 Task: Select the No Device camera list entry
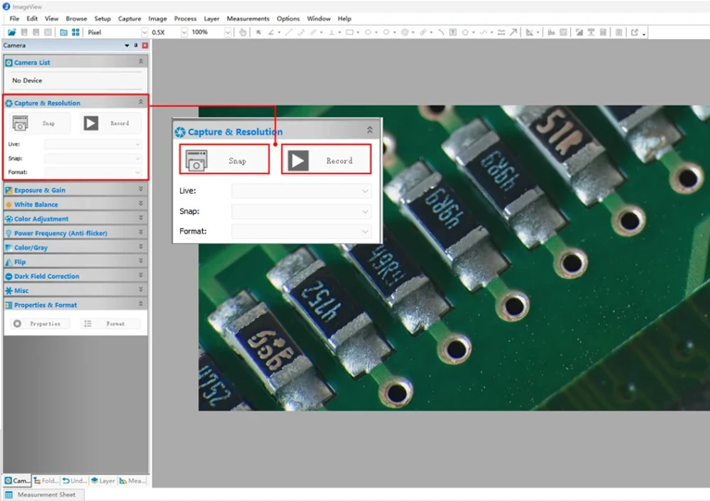click(x=28, y=80)
